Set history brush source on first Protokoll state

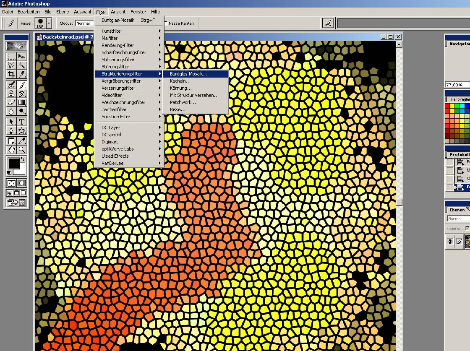point(450,162)
